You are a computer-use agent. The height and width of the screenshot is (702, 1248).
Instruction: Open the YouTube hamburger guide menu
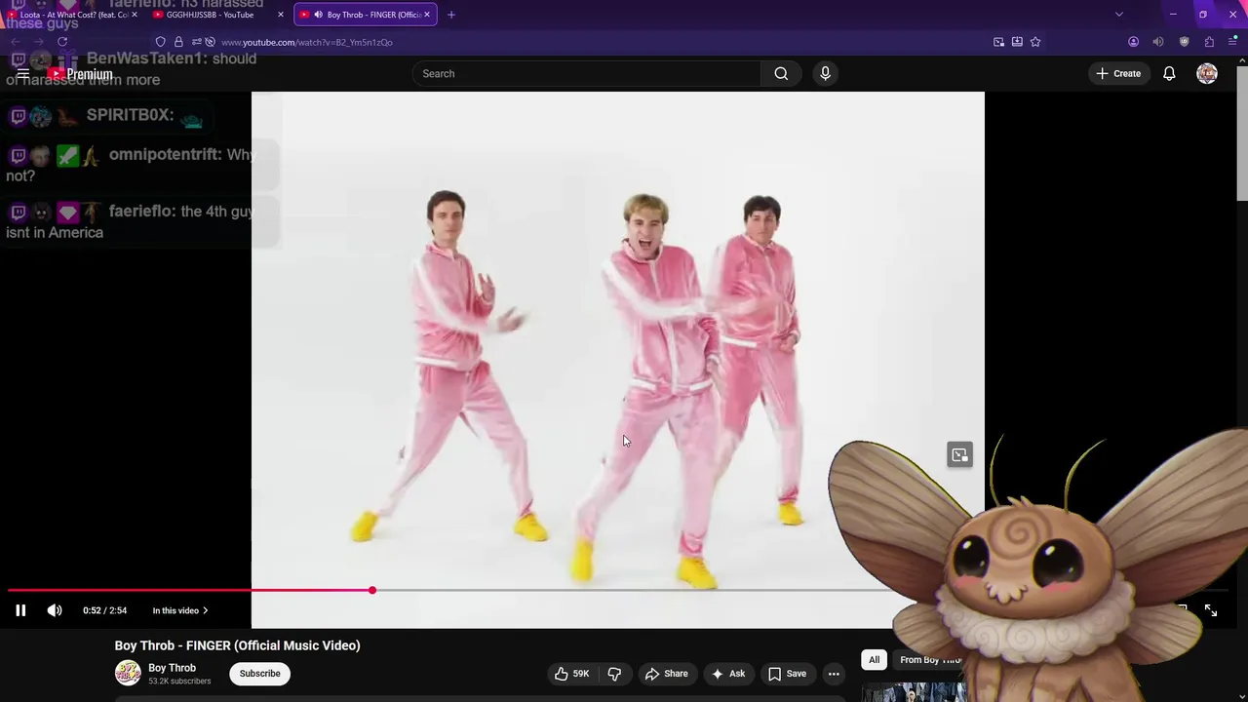point(22,74)
